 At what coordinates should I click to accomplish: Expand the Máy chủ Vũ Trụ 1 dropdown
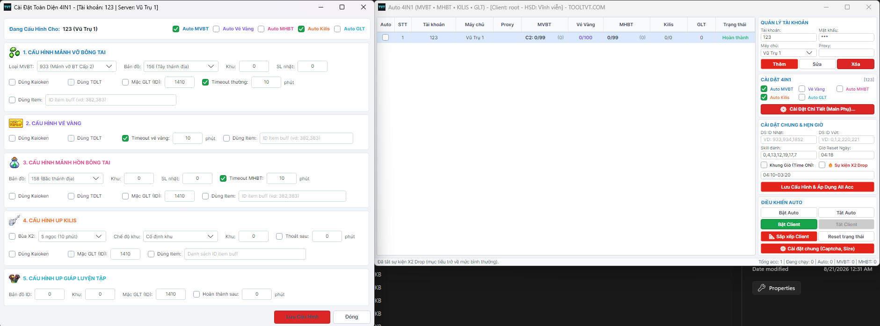click(x=789, y=53)
